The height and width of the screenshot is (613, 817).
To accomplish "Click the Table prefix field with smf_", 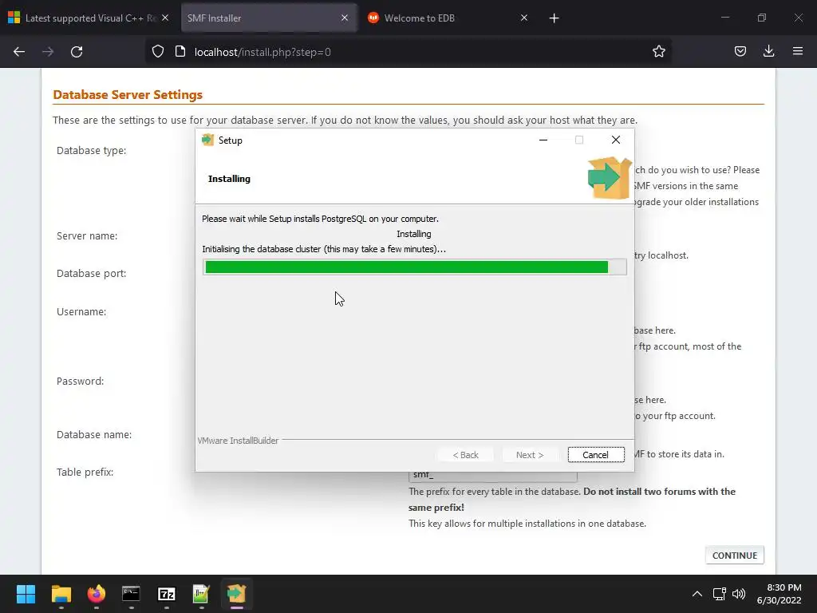I will 492,476.
